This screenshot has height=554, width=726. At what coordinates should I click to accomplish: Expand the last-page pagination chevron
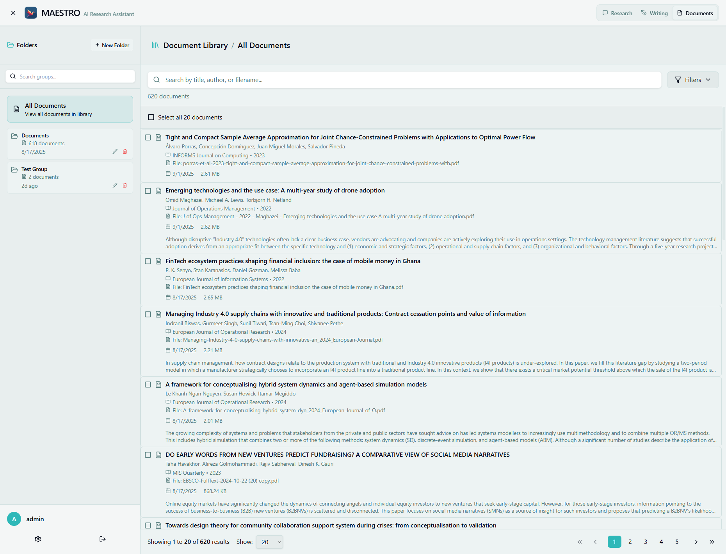click(x=712, y=542)
